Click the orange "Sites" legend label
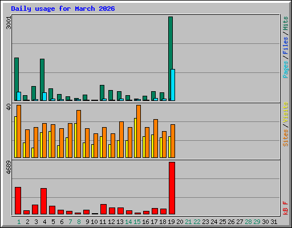 (285, 138)
